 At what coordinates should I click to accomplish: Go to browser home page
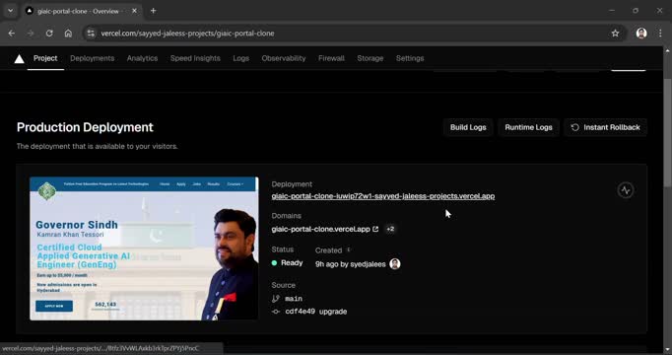point(68,33)
